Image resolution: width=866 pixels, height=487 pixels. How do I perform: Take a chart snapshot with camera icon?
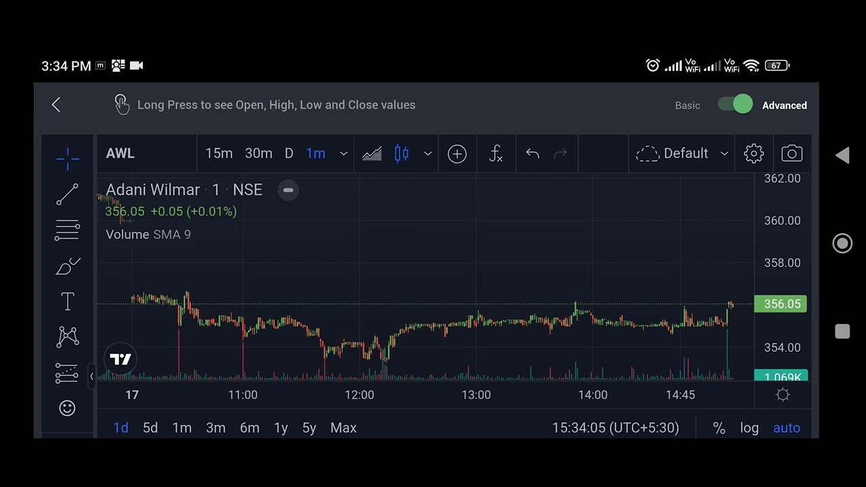click(792, 154)
